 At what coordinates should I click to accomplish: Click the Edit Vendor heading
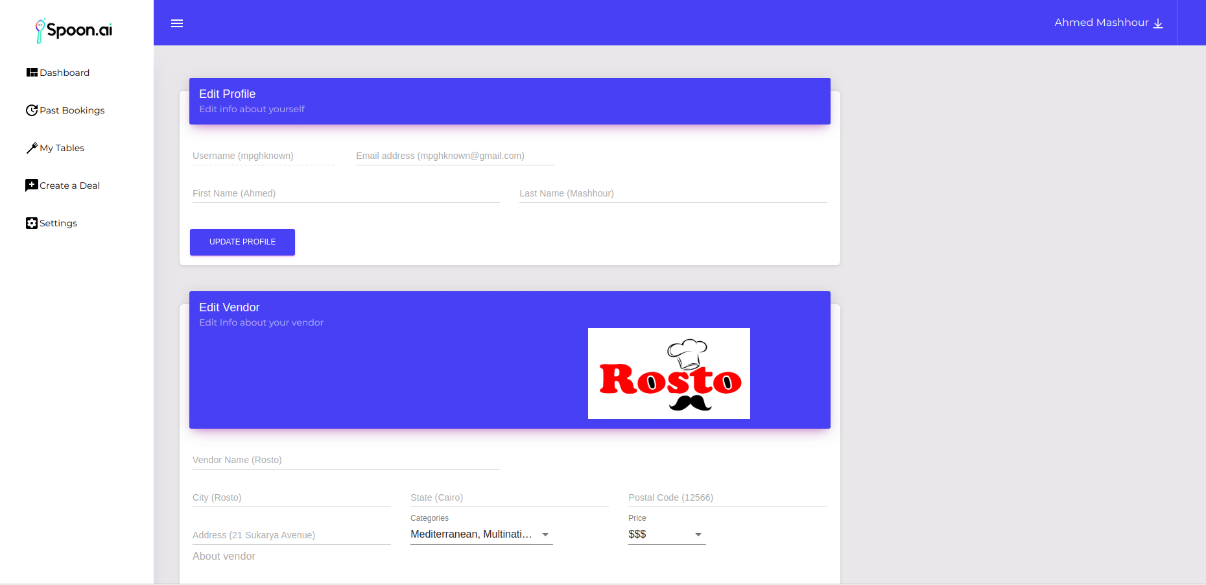229,307
